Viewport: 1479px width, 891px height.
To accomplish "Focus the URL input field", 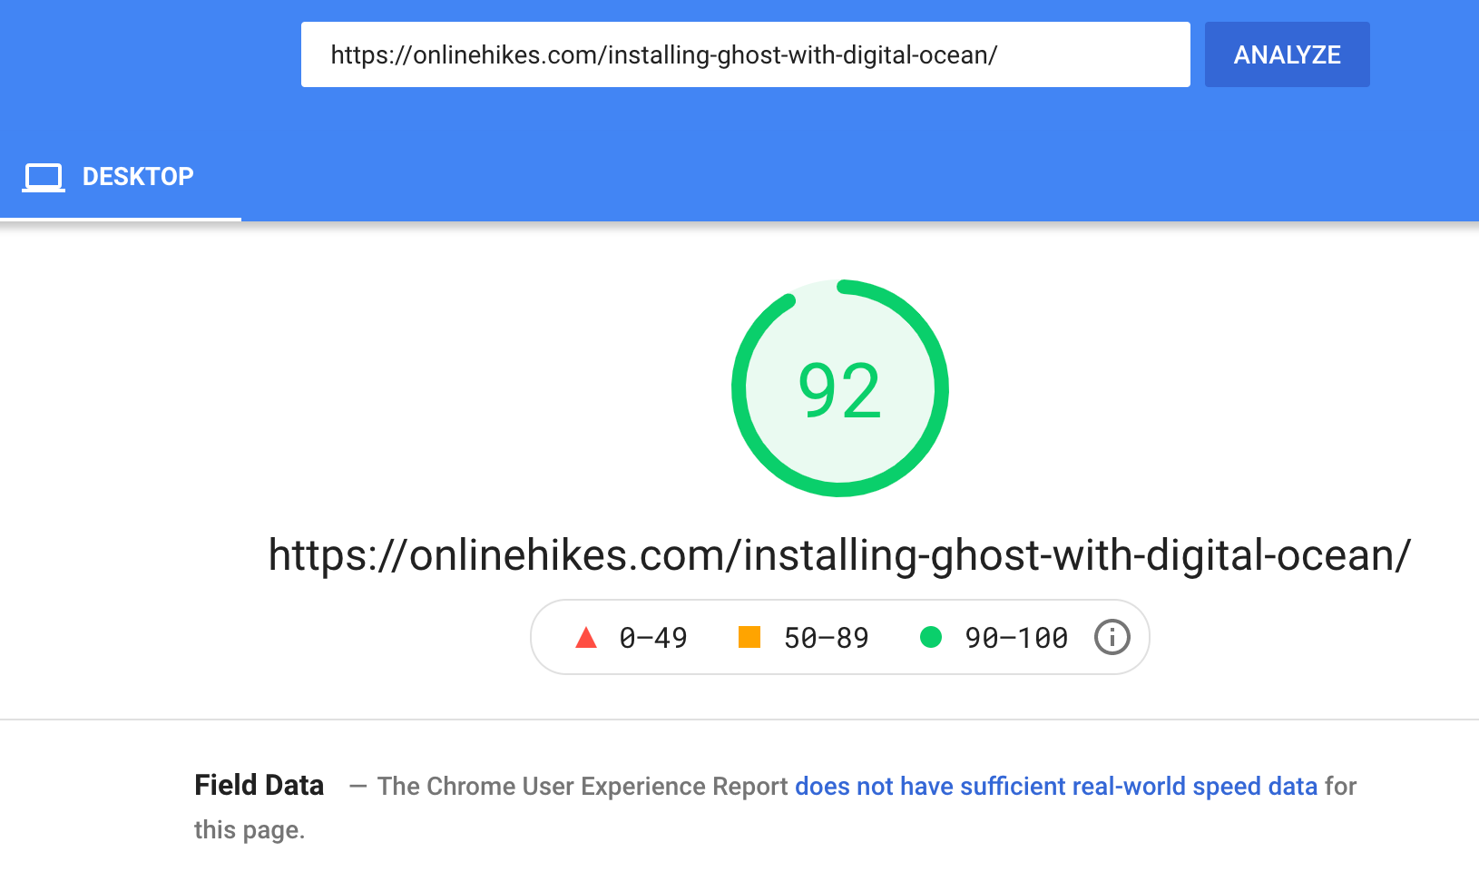I will coord(744,54).
